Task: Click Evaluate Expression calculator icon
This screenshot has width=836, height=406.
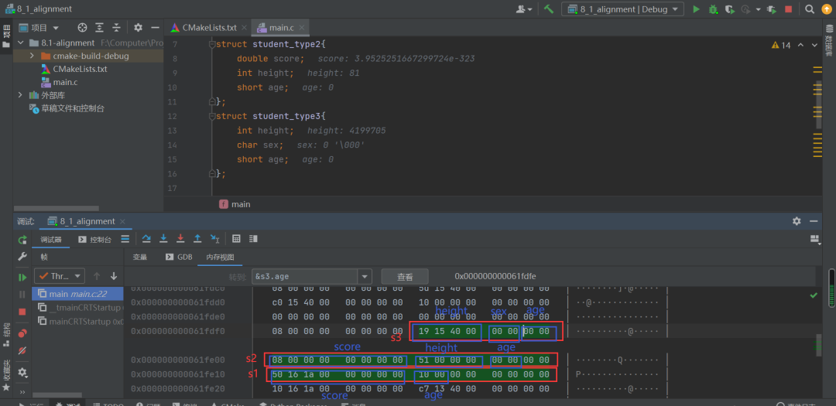Action: tap(237, 239)
